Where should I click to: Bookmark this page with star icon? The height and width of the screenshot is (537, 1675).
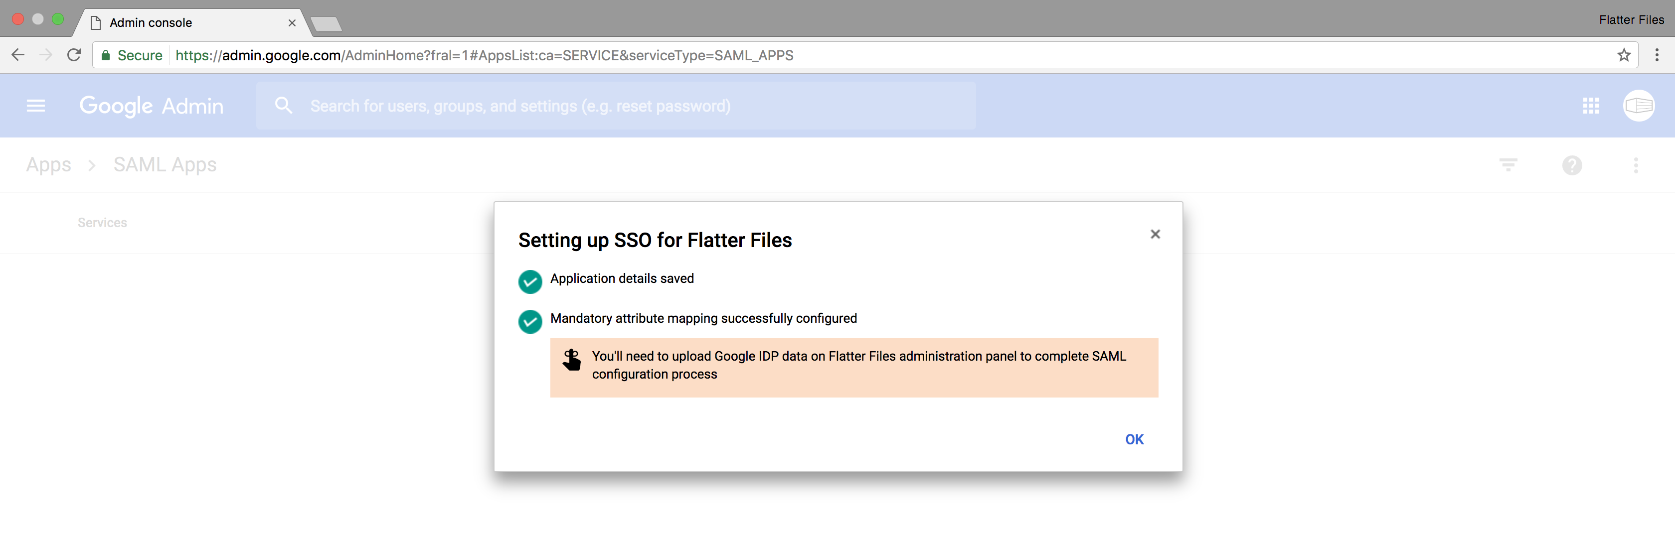point(1624,55)
